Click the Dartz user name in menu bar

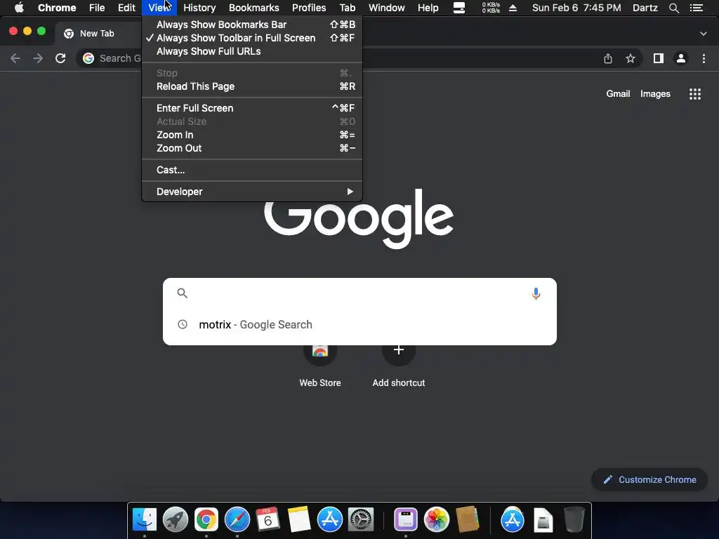click(645, 8)
